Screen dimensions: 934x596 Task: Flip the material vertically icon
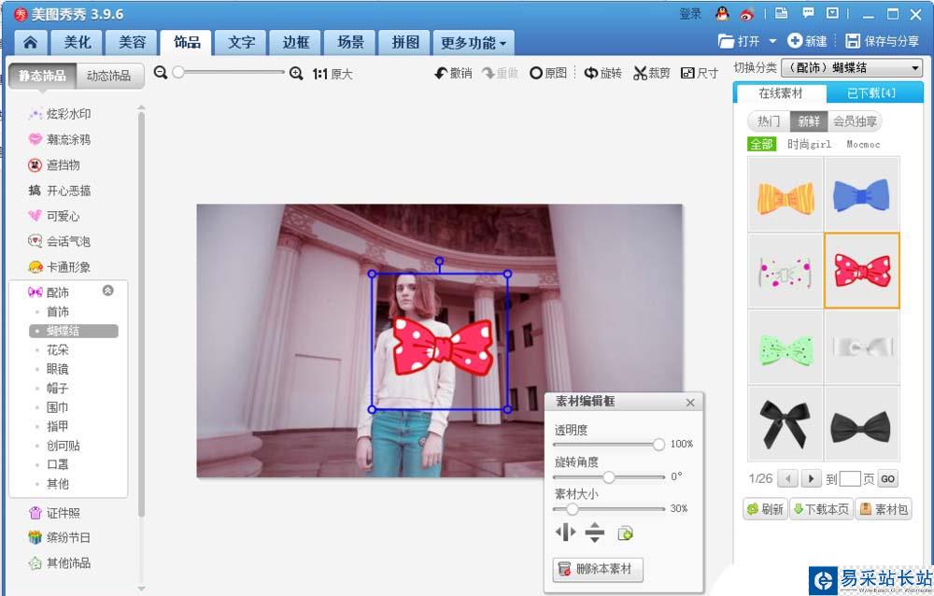tap(594, 532)
